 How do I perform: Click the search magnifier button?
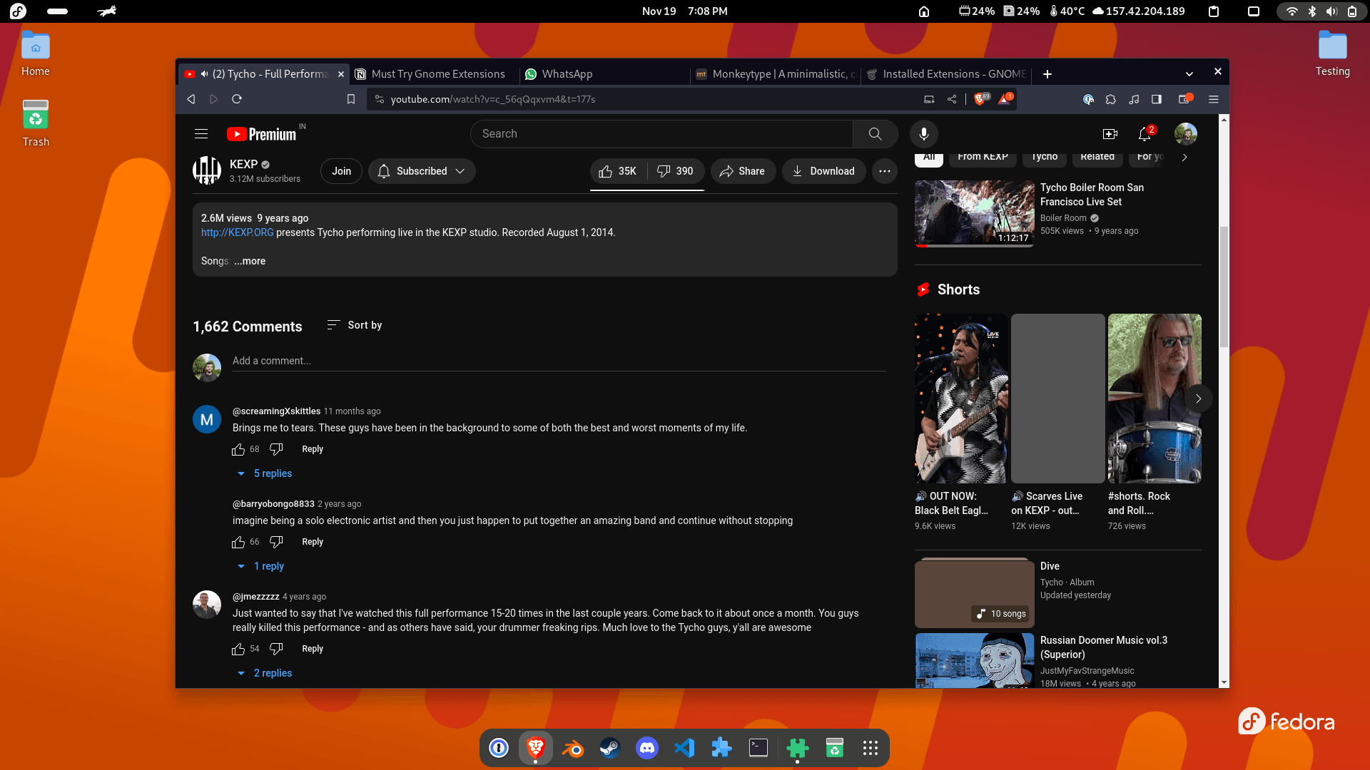(875, 134)
